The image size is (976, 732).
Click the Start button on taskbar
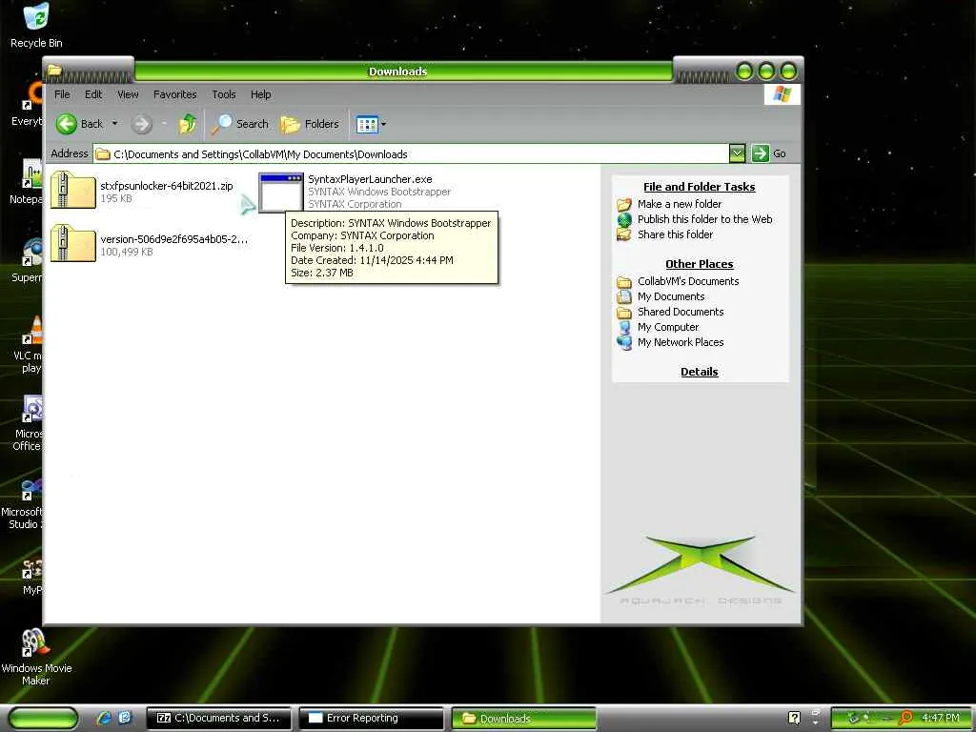(x=43, y=719)
